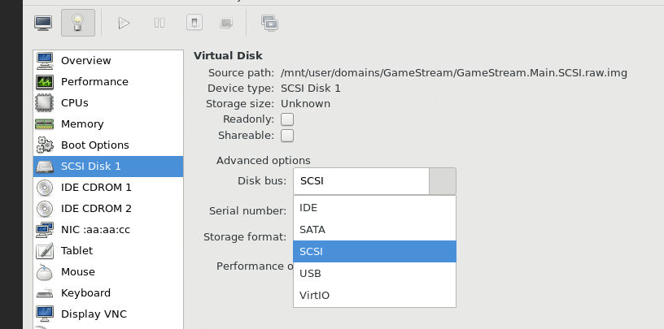Open the shutdown options menu arrow icon
The image size is (664, 329).
coord(226,23)
